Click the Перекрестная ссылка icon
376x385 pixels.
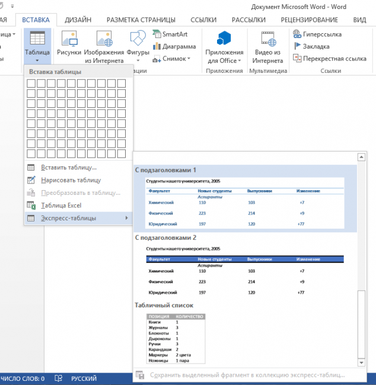coord(298,59)
